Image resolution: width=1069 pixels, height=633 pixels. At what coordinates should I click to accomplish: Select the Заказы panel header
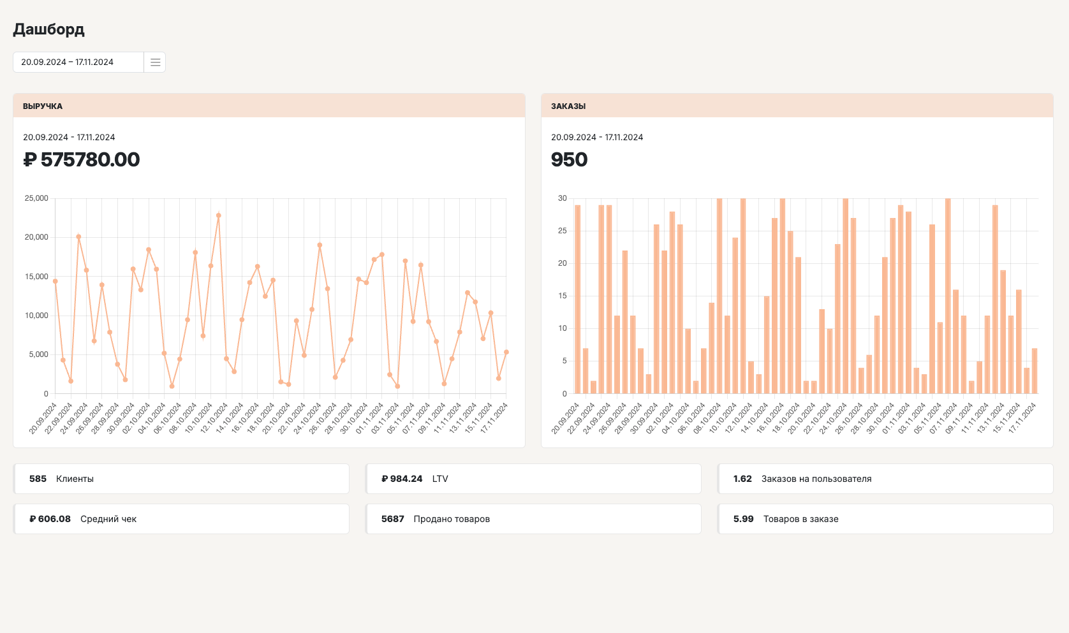click(797, 106)
